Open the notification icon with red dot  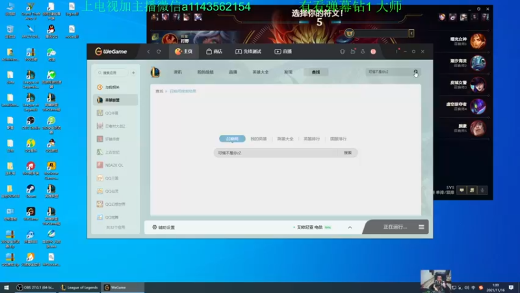point(353,51)
